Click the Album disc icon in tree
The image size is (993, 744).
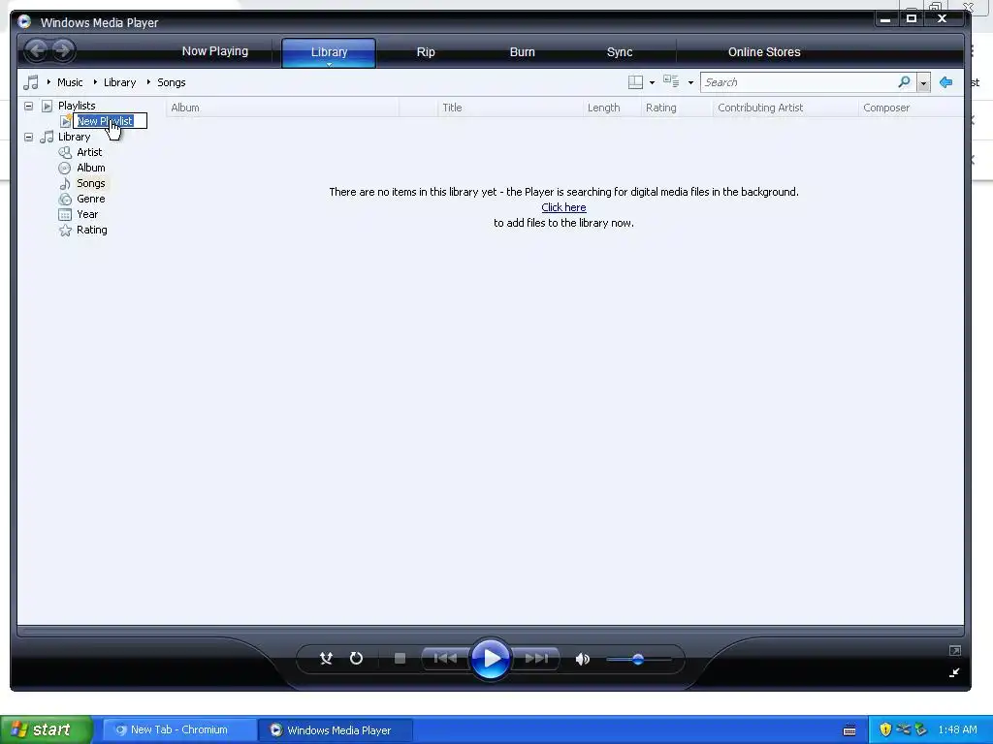point(65,168)
